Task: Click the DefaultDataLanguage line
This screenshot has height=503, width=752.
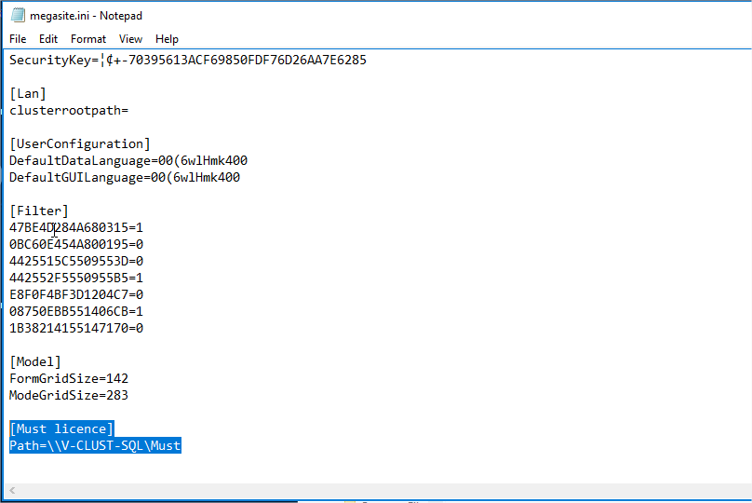Action: [x=128, y=160]
